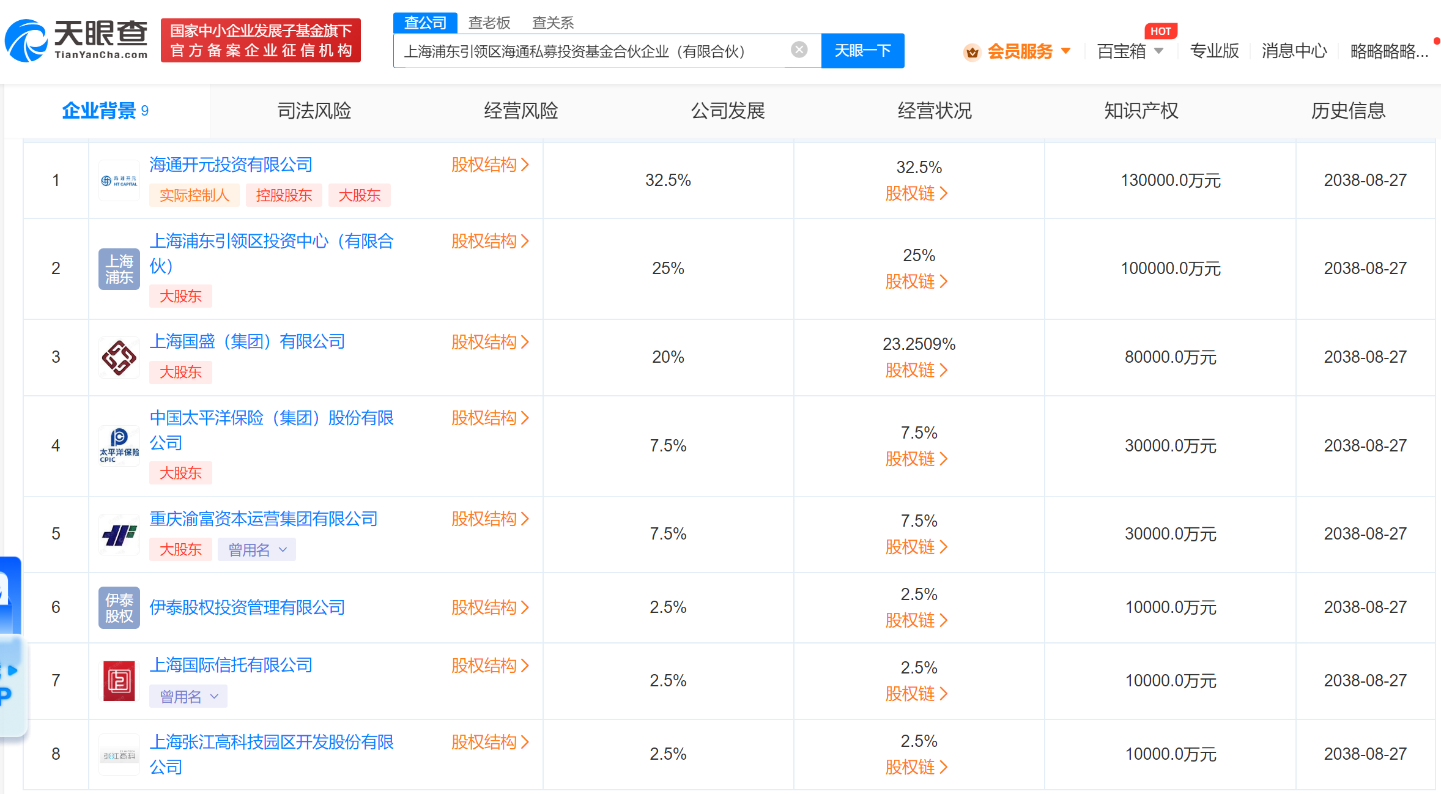
Task: Clear the search box with the X icon
Action: click(x=799, y=50)
